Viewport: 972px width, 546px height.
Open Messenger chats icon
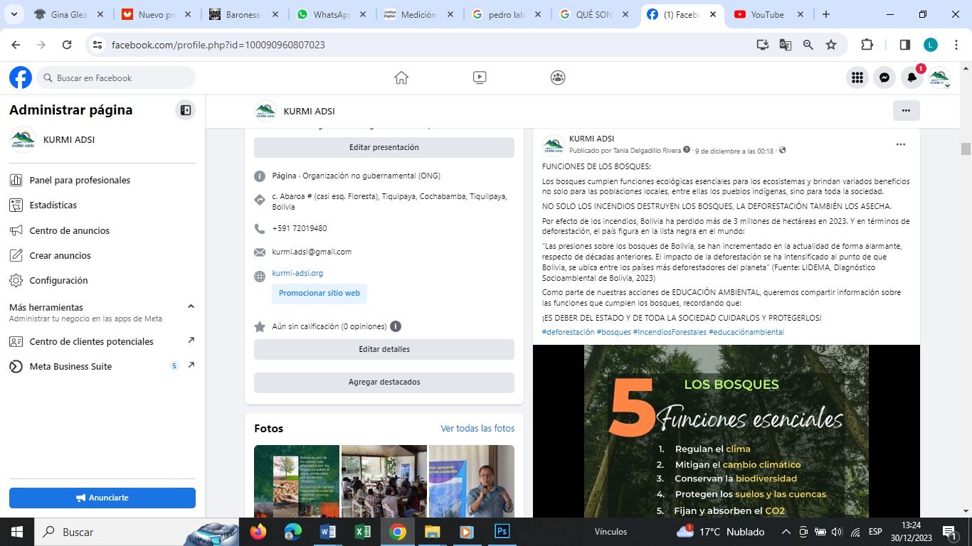tap(884, 77)
